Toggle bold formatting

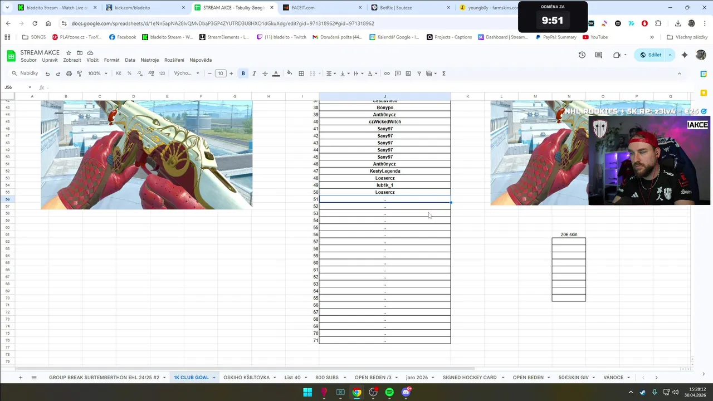[x=243, y=74]
